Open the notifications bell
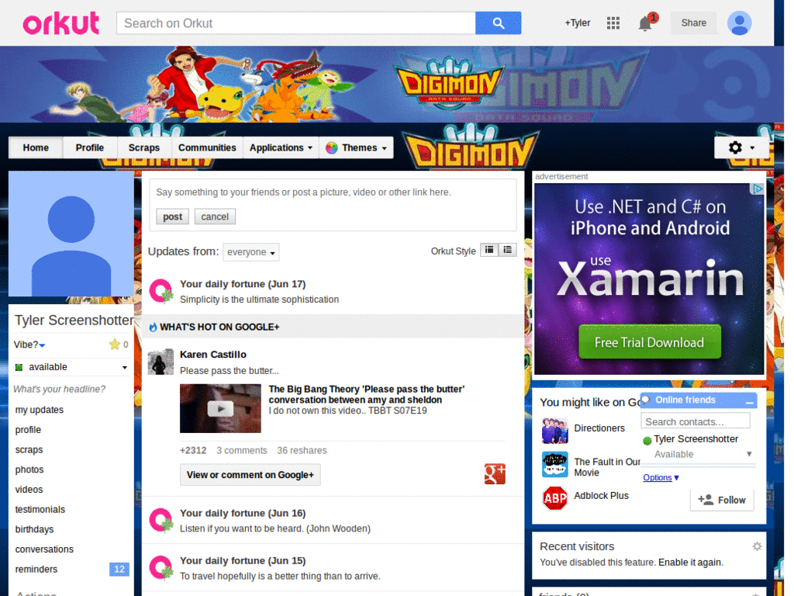Viewport: 794px width, 596px height. tap(644, 23)
